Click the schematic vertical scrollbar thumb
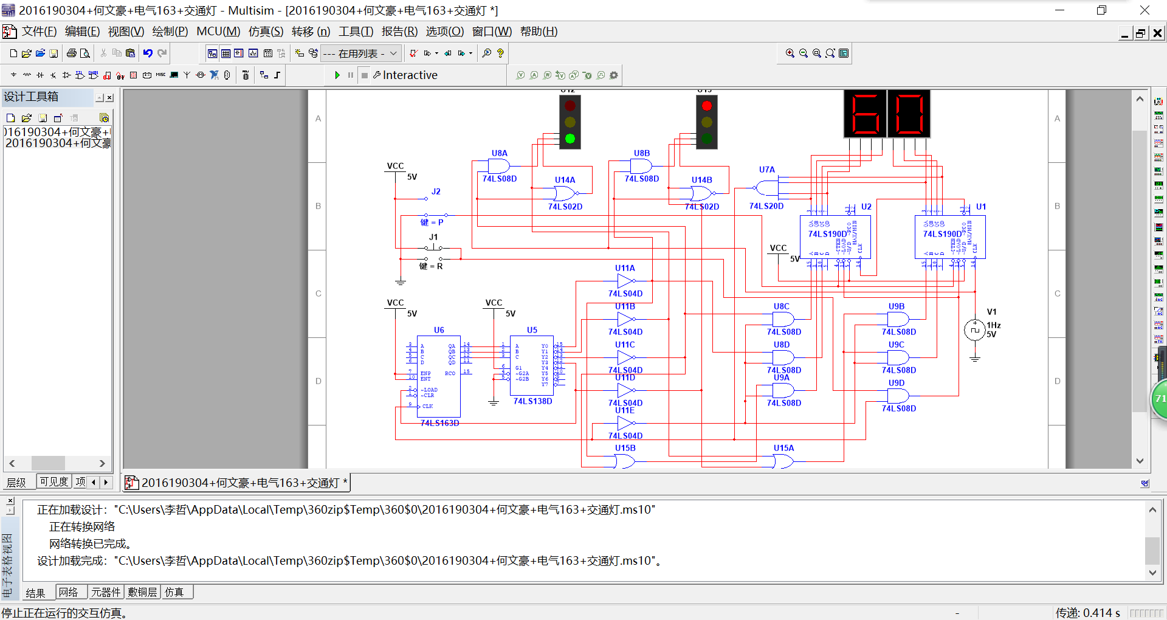The width and height of the screenshot is (1167, 620). pos(1140,270)
